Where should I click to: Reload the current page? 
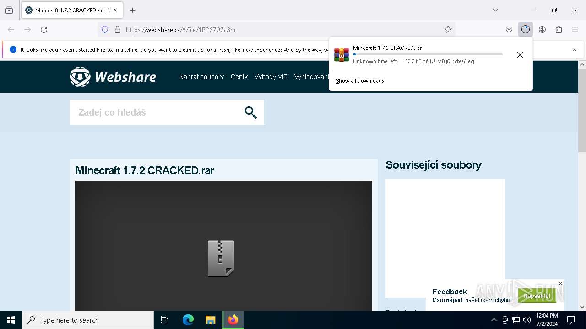pos(44,29)
